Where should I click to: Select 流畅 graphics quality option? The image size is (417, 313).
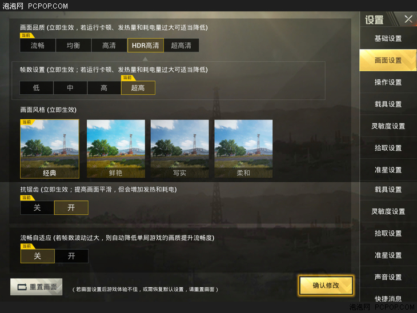coord(38,45)
